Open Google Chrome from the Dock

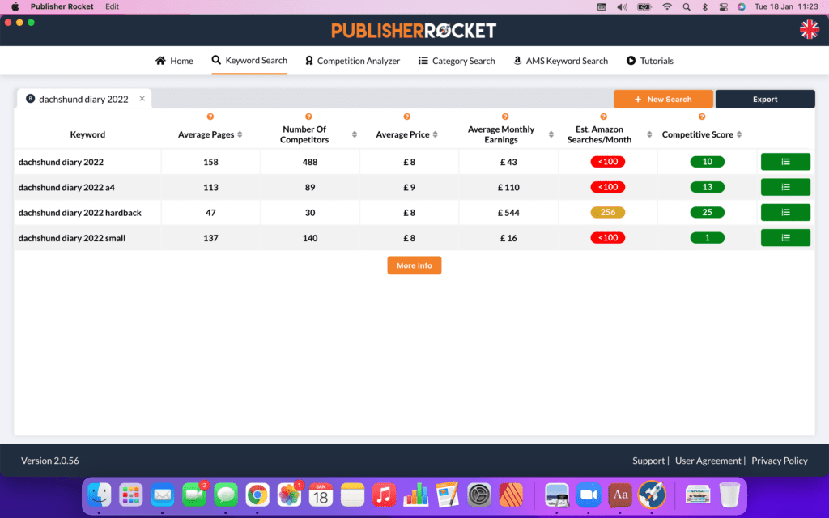tap(257, 495)
